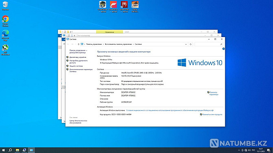This screenshot has width=273, height=153.
Task: Select the WORKGROUP value
Action: [126, 102]
